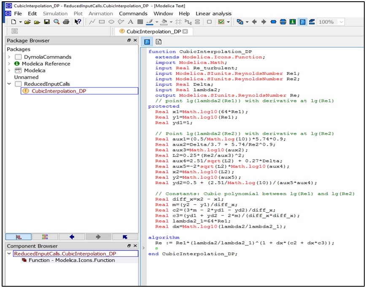Click the diagonal up-left arrow button
366x288 pixels.
(125, 237)
